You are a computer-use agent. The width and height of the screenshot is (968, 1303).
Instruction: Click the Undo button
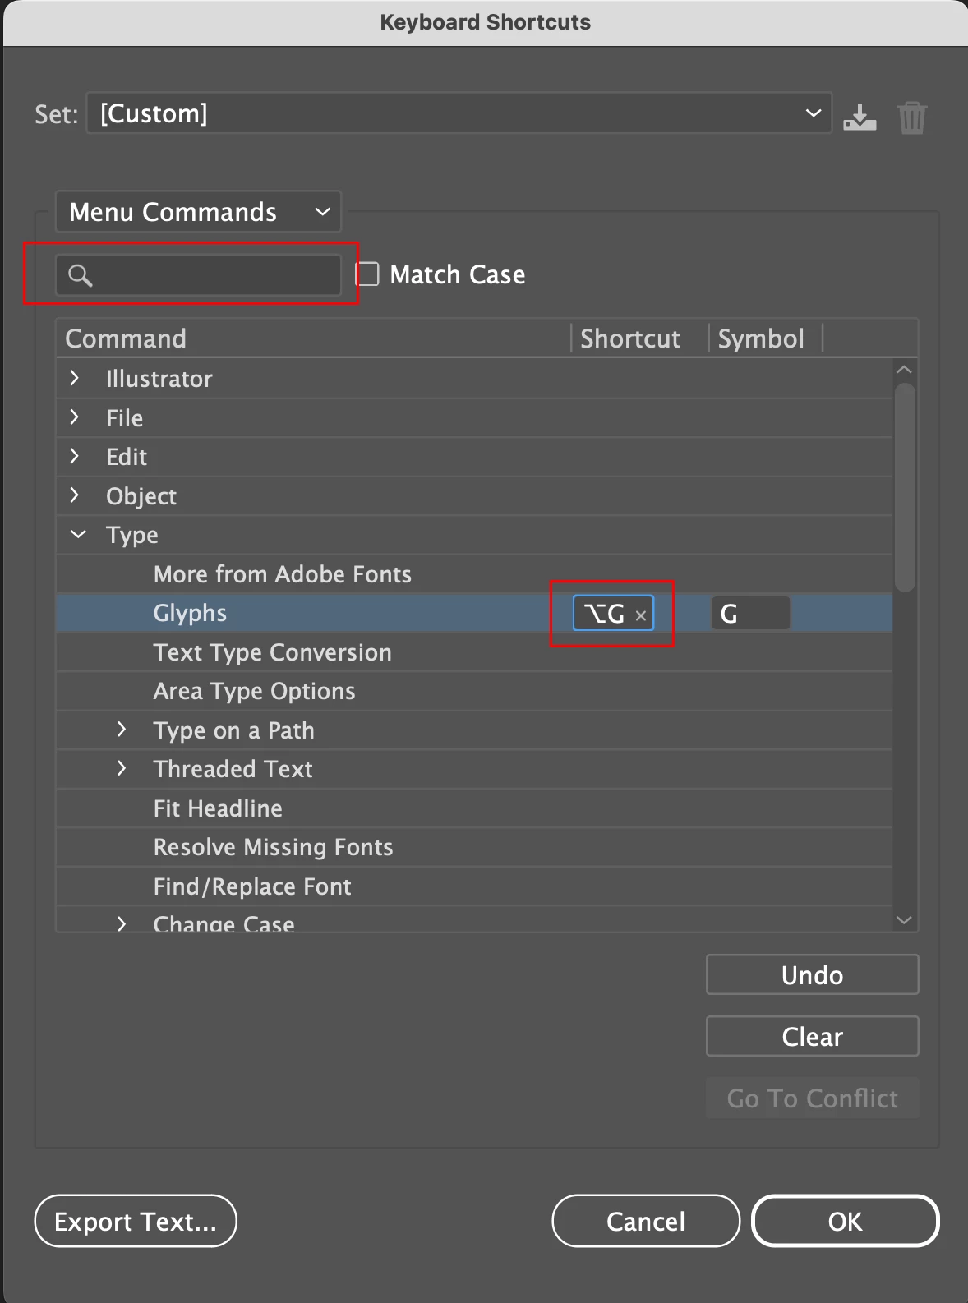(812, 974)
